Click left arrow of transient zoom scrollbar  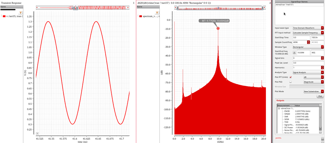(x=37, y=7)
